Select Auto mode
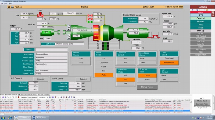This screenshot has height=120, width=215. [x=104, y=75]
